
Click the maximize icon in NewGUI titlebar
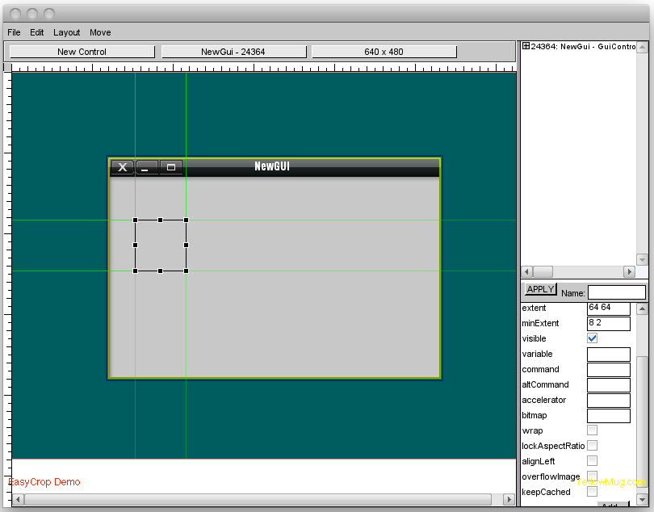170,167
